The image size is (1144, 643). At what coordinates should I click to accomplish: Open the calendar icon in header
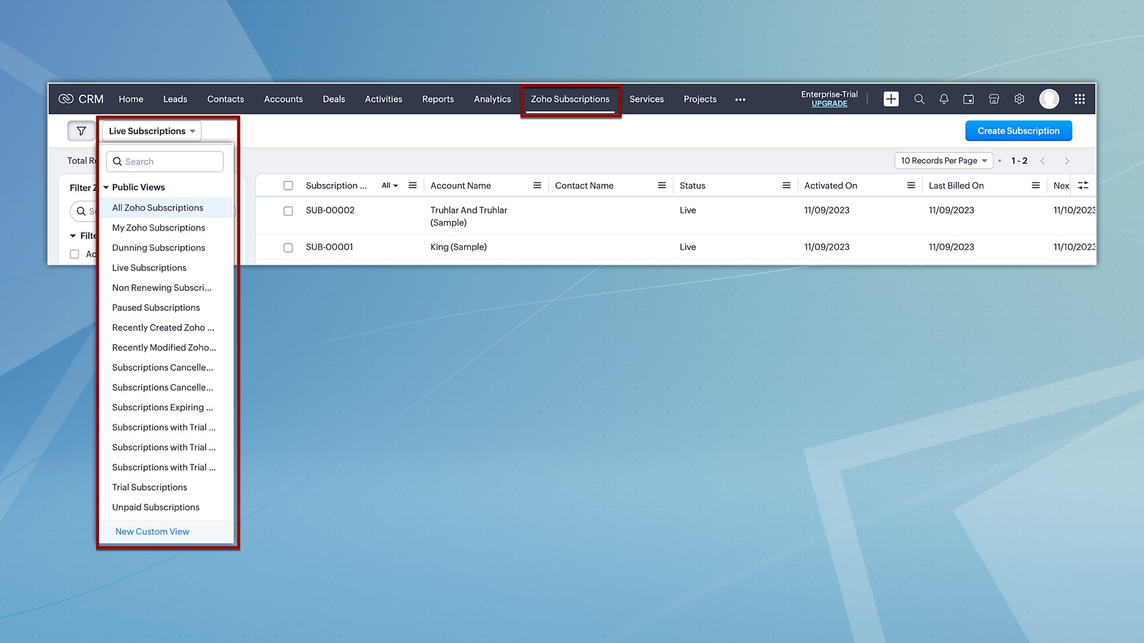[968, 99]
